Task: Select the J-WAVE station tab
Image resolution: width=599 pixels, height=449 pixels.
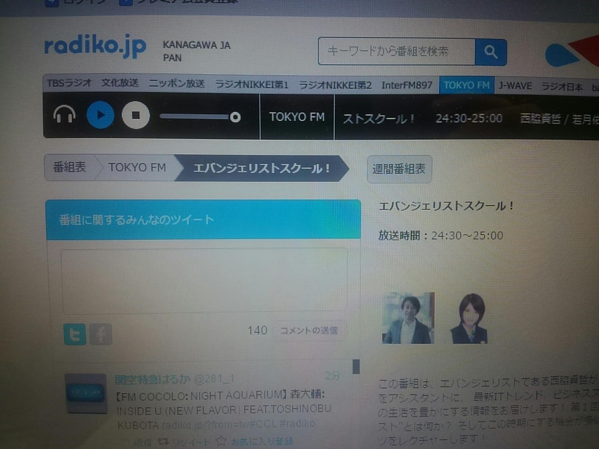Action: click(515, 86)
